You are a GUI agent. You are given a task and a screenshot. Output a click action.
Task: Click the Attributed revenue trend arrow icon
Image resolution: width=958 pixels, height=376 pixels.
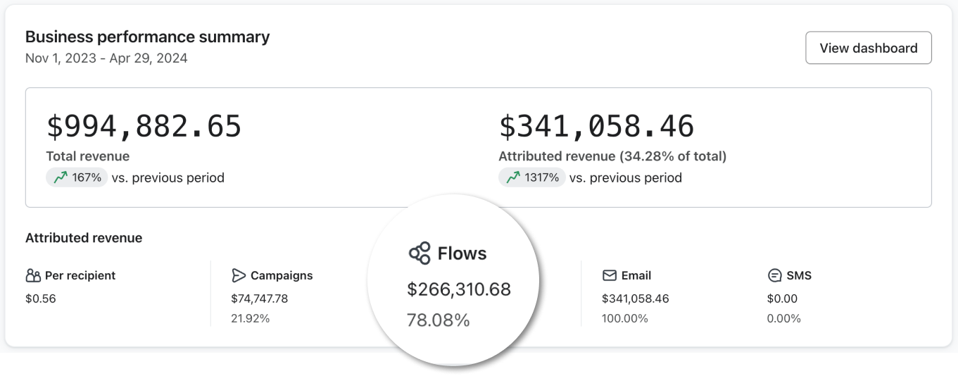(x=513, y=177)
